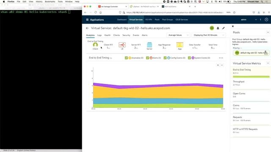The height and width of the screenshot is (152, 271).
Task: Open Displaying Past 30 Minutes dropdown
Action: [208, 35]
